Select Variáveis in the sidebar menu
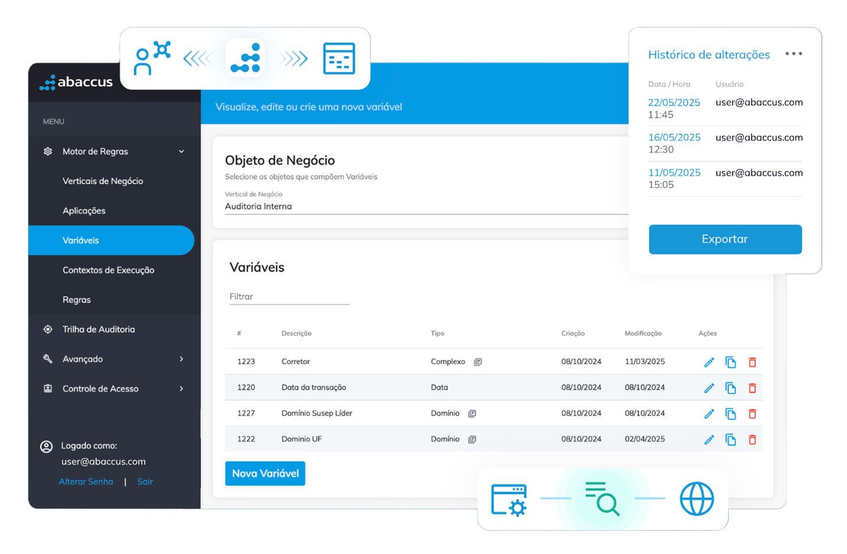This screenshot has width=847, height=554. 111,240
